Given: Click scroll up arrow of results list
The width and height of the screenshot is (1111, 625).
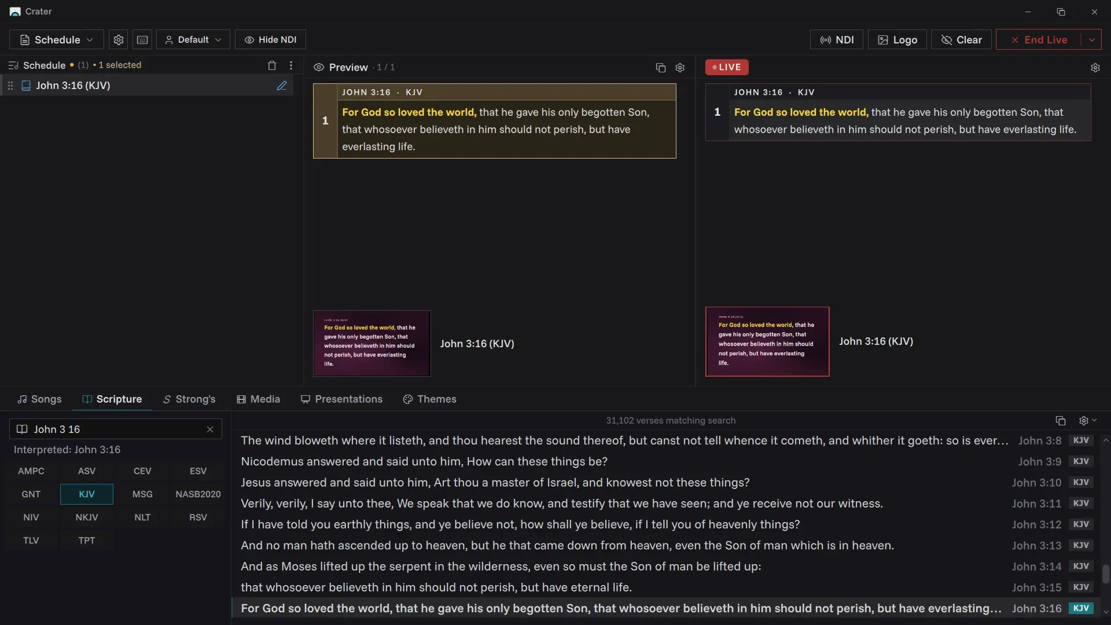Looking at the screenshot, I should click(1106, 440).
